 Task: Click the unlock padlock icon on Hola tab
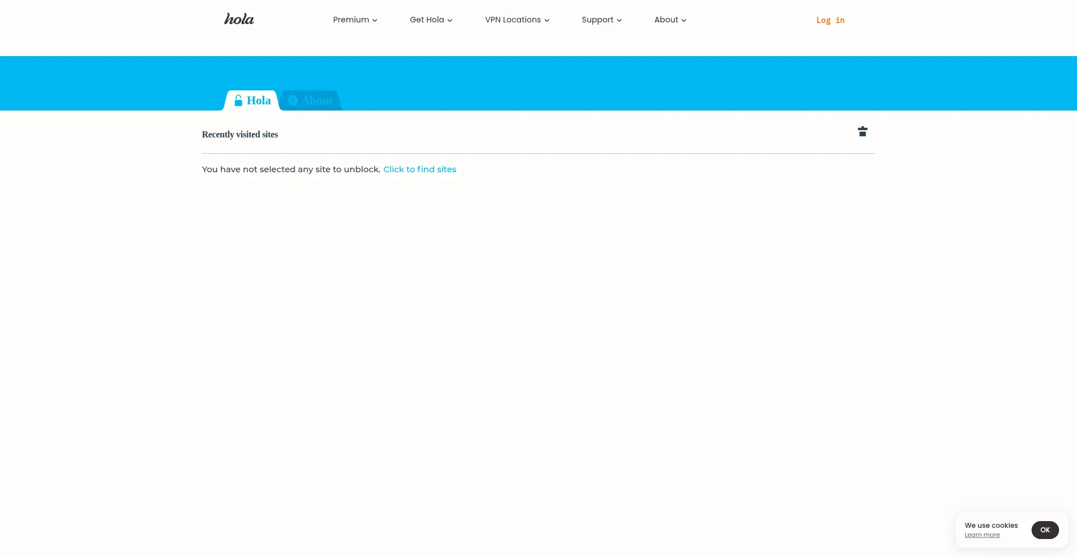238,101
